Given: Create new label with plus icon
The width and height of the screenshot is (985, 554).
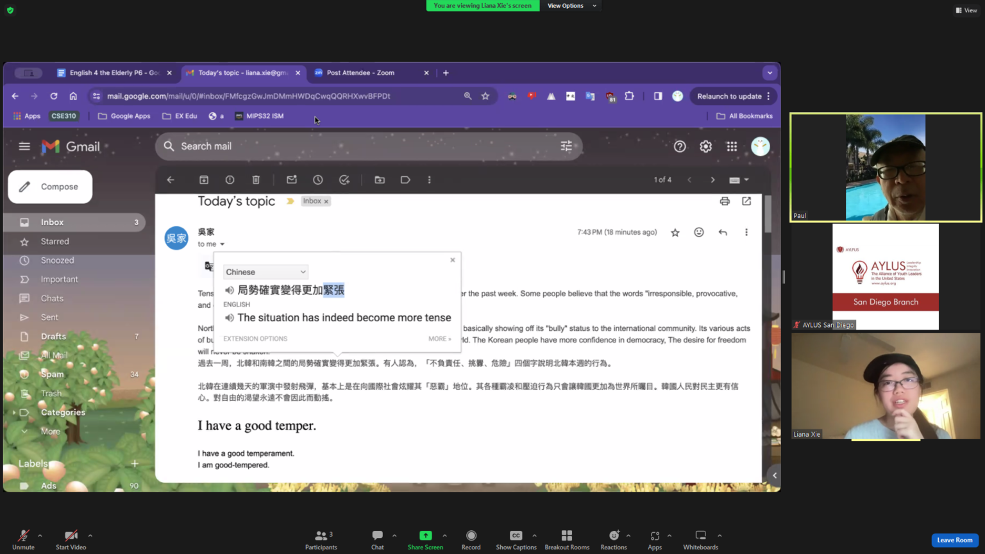Looking at the screenshot, I should click(x=135, y=464).
